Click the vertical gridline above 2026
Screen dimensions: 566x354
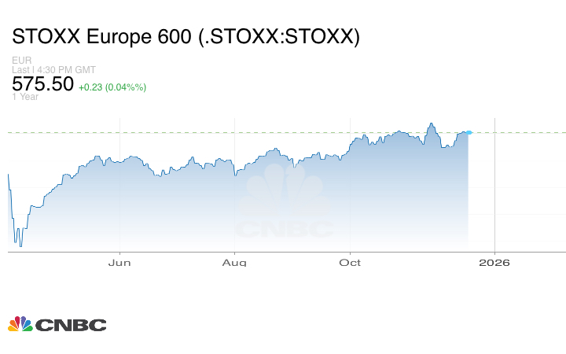click(494, 189)
